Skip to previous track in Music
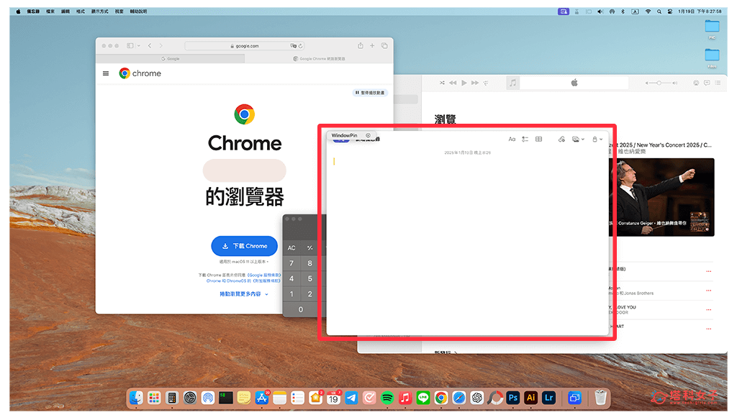Viewport: 737px width, 420px height. coord(453,83)
